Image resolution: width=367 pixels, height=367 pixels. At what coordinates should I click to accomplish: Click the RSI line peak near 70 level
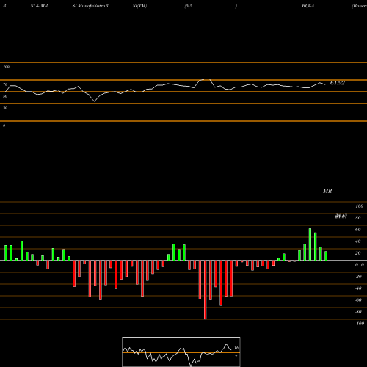(x=207, y=79)
